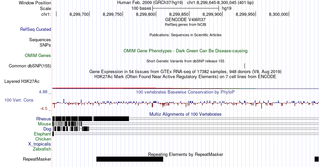Click the Human Feb. 2009 assembly header
Viewport: 319px width, 167px height.
(150, 3)
